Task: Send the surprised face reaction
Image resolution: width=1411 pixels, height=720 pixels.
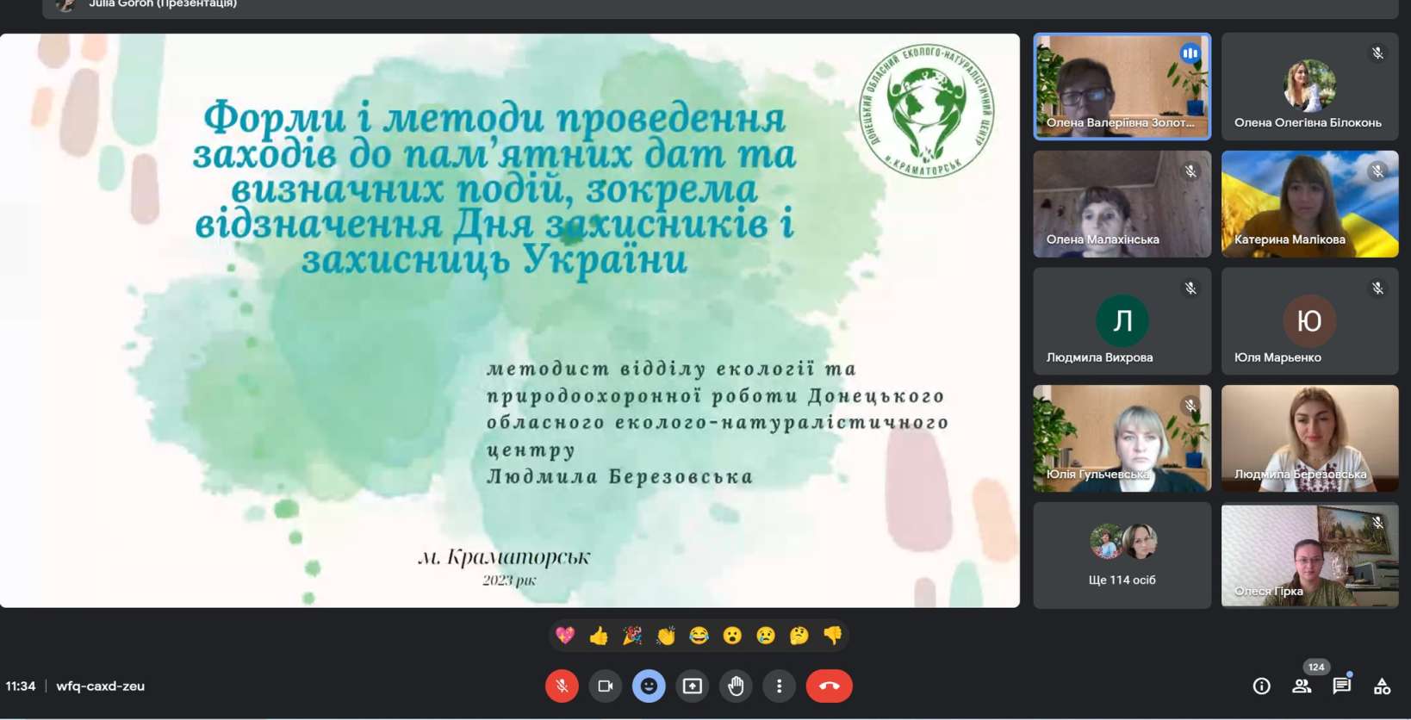Action: (x=732, y=636)
